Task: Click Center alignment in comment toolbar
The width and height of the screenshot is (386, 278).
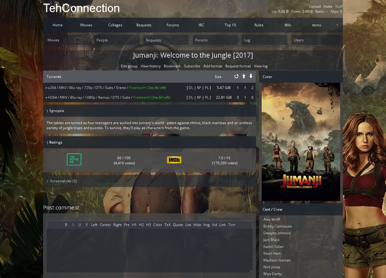Action: tap(105, 225)
